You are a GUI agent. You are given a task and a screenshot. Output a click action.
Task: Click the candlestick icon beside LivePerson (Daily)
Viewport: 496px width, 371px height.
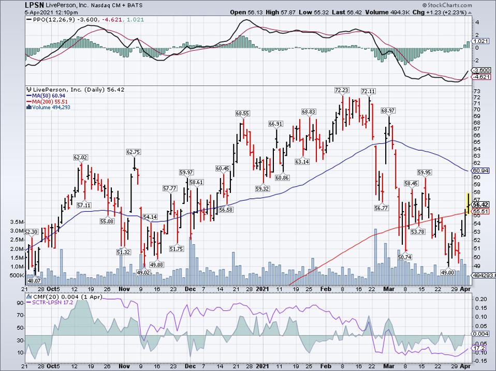click(x=29, y=90)
